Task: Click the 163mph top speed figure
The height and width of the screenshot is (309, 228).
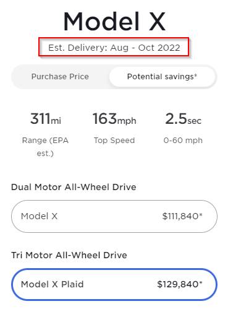Action: (x=114, y=119)
